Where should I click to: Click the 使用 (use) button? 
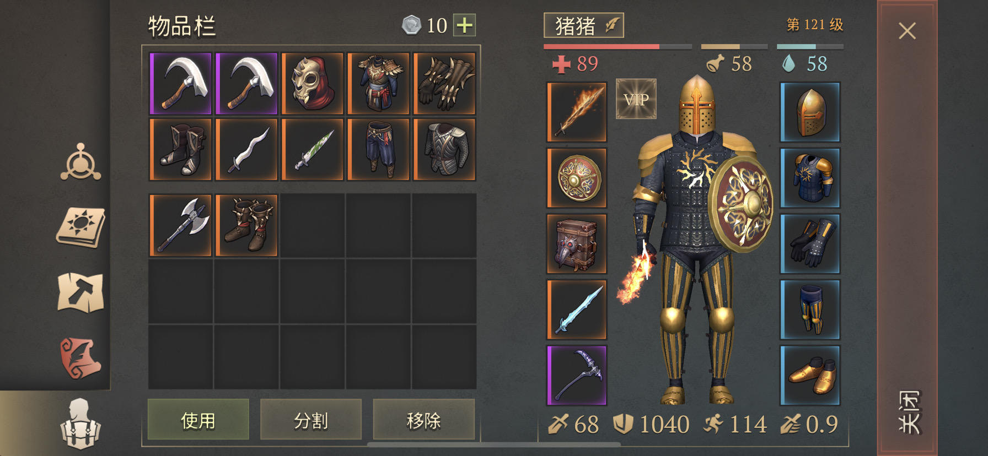click(198, 420)
